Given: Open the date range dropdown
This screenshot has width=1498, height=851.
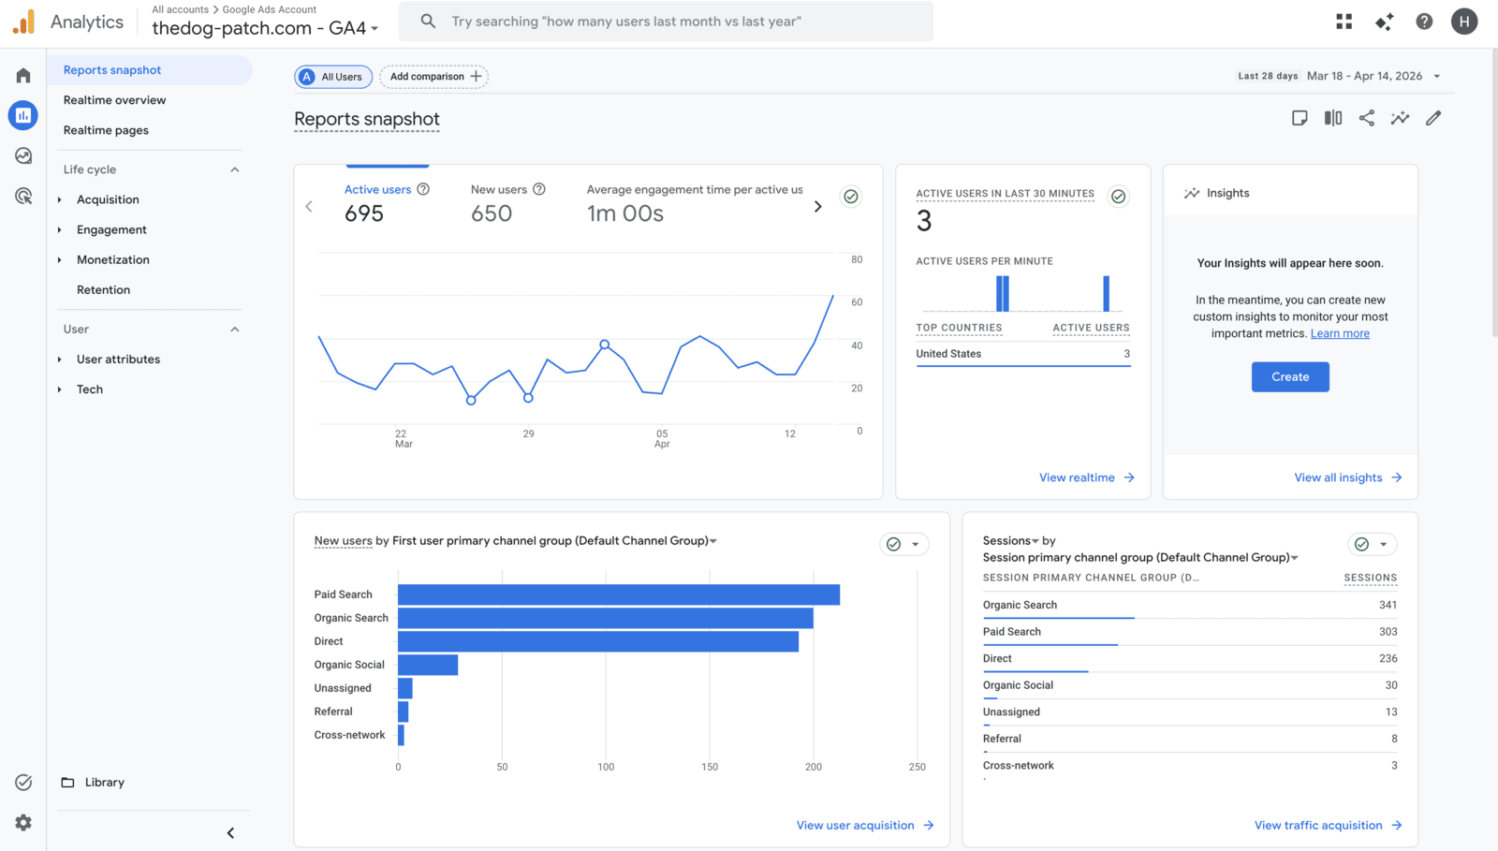Looking at the screenshot, I should coord(1437,77).
